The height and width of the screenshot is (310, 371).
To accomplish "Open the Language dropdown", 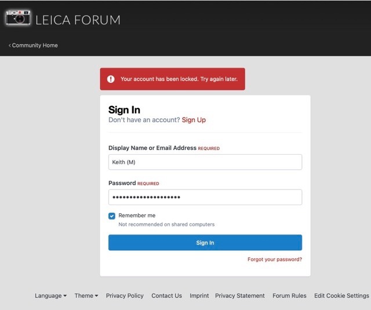I will pyautogui.click(x=50, y=296).
